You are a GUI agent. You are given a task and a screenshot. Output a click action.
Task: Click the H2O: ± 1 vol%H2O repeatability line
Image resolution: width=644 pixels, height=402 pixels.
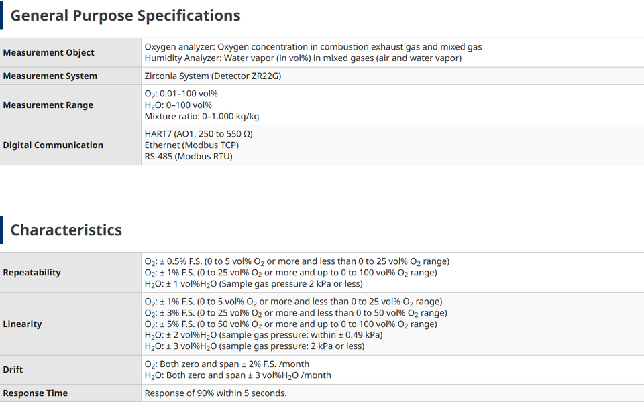(x=254, y=284)
